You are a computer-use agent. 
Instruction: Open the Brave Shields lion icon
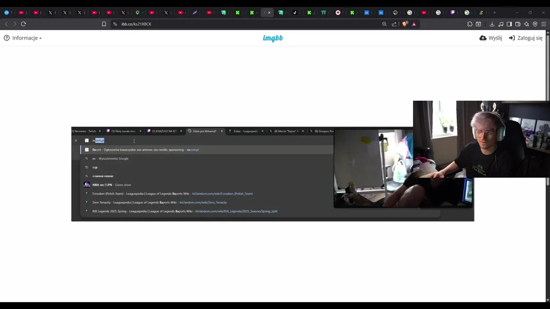[404, 24]
